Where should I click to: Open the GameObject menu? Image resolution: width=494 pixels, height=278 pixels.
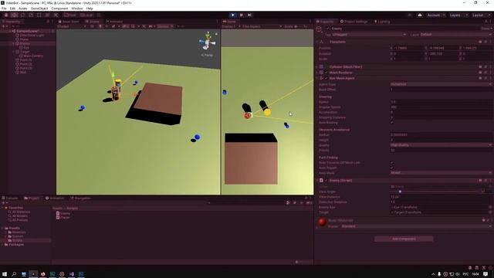pyautogui.click(x=39, y=8)
